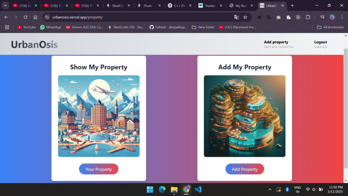
Task: Reload the page using the refresh icon
Action: point(26,17)
